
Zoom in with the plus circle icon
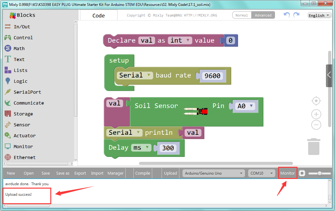pyautogui.click(x=316, y=115)
